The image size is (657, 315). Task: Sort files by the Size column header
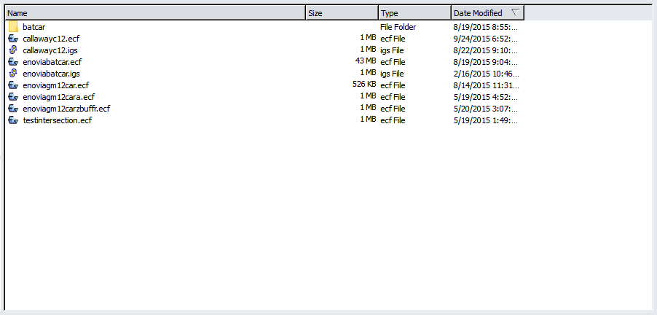pos(342,13)
